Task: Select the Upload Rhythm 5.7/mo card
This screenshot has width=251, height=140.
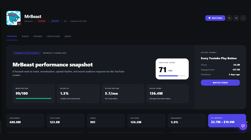Action: (123, 94)
